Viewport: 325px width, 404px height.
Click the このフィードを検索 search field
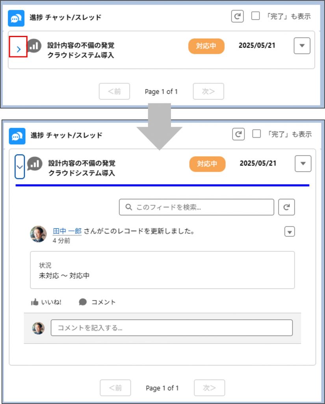(x=196, y=207)
